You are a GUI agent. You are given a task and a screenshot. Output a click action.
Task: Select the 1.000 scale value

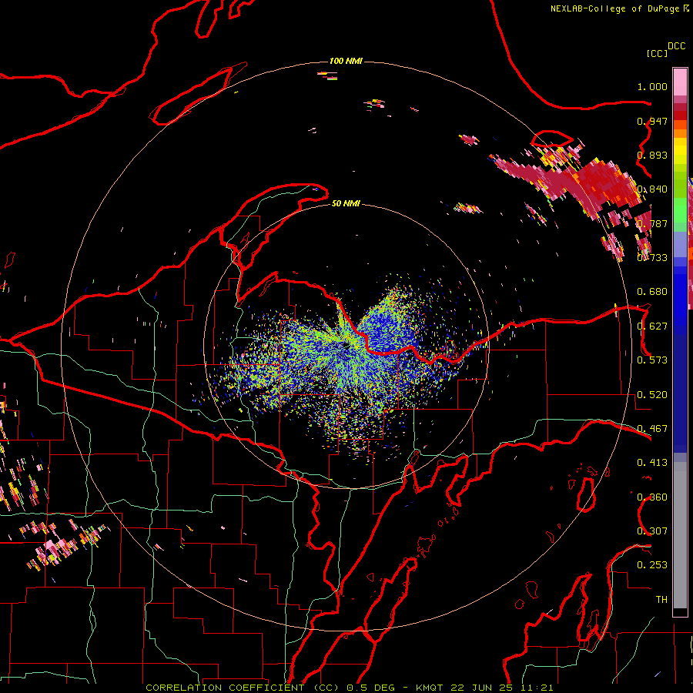tap(652, 86)
